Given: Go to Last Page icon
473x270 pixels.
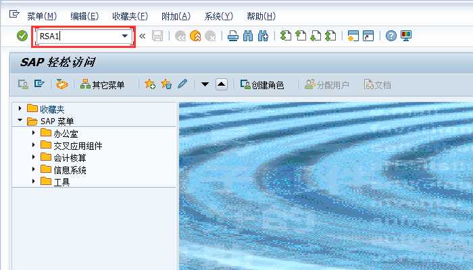Looking at the screenshot, I should click(x=330, y=36).
